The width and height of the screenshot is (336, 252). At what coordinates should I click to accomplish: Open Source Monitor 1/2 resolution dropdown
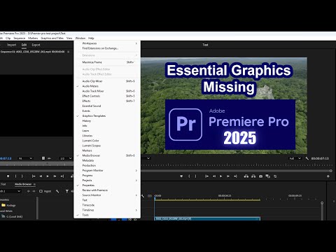click(x=66, y=158)
